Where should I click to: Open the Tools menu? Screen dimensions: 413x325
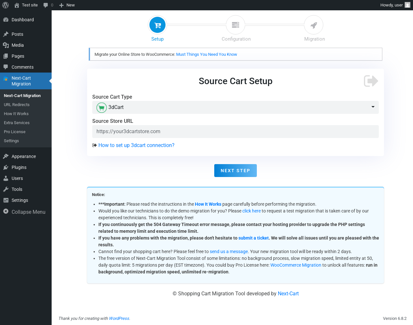[x=26, y=189]
